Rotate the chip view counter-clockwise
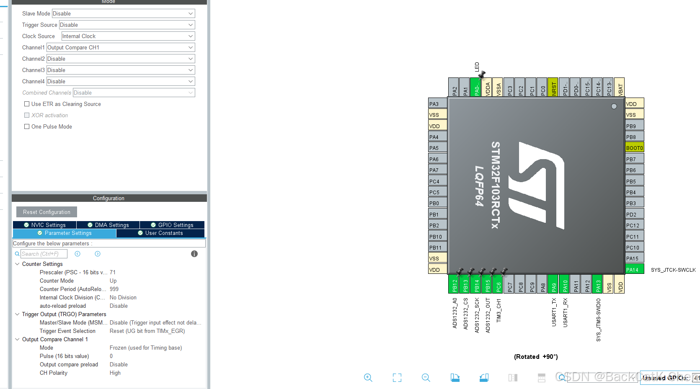Screen dimensions: 700x389 [484, 378]
